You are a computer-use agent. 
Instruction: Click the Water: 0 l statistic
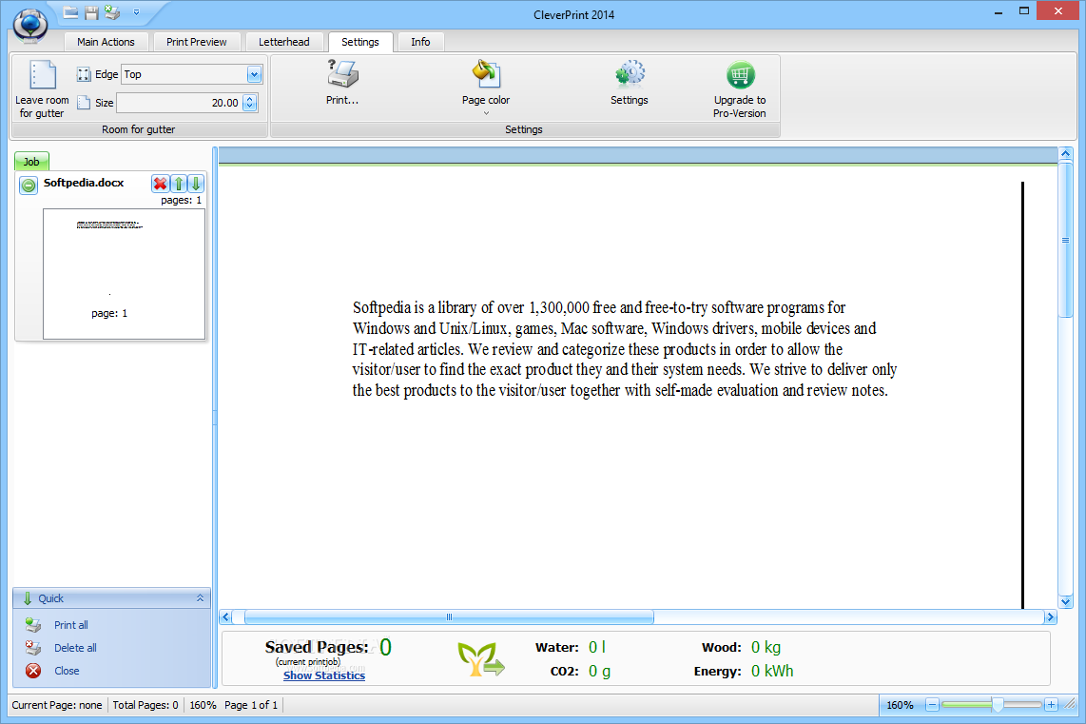point(570,647)
